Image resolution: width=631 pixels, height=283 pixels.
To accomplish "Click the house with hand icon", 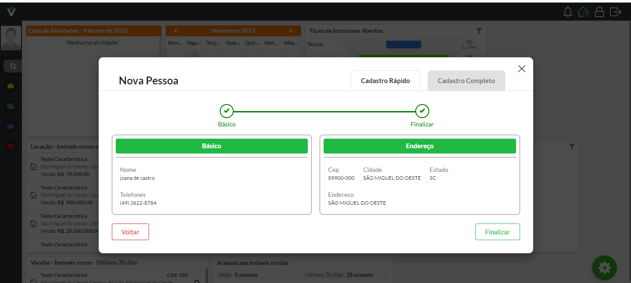I will [x=583, y=12].
